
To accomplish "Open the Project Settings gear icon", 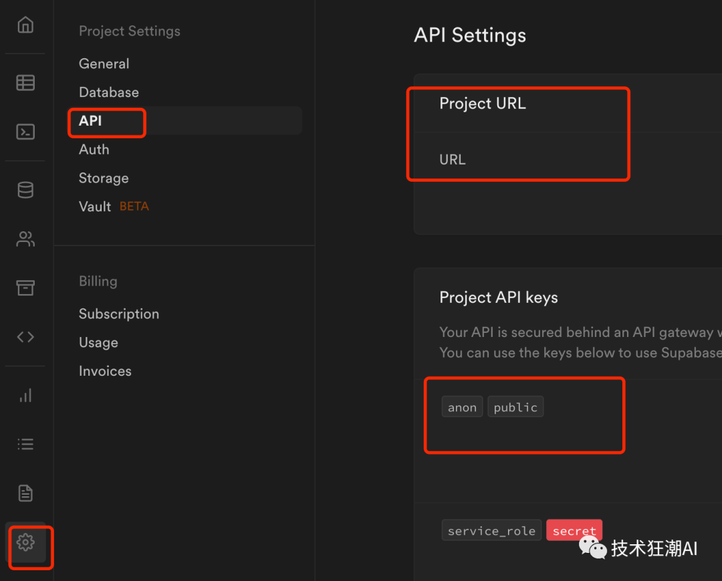I will [x=25, y=542].
